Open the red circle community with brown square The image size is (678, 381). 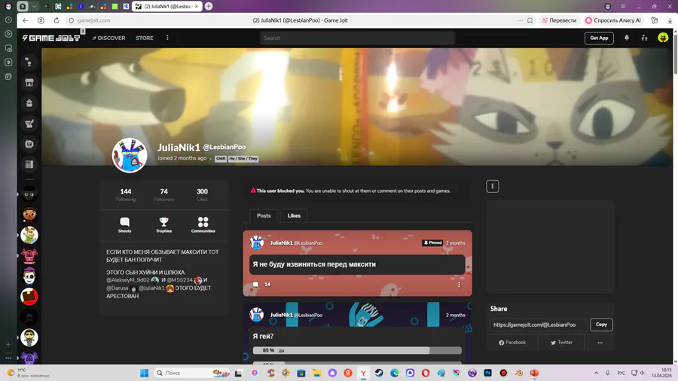coord(29,297)
